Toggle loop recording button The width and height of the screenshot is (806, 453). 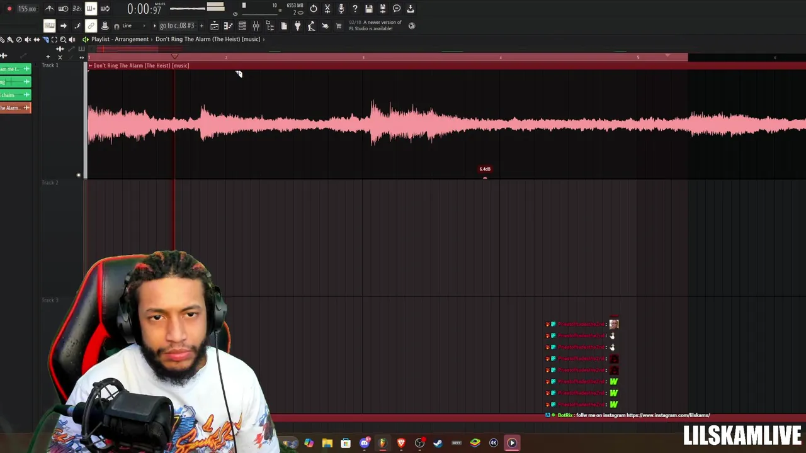[105, 9]
